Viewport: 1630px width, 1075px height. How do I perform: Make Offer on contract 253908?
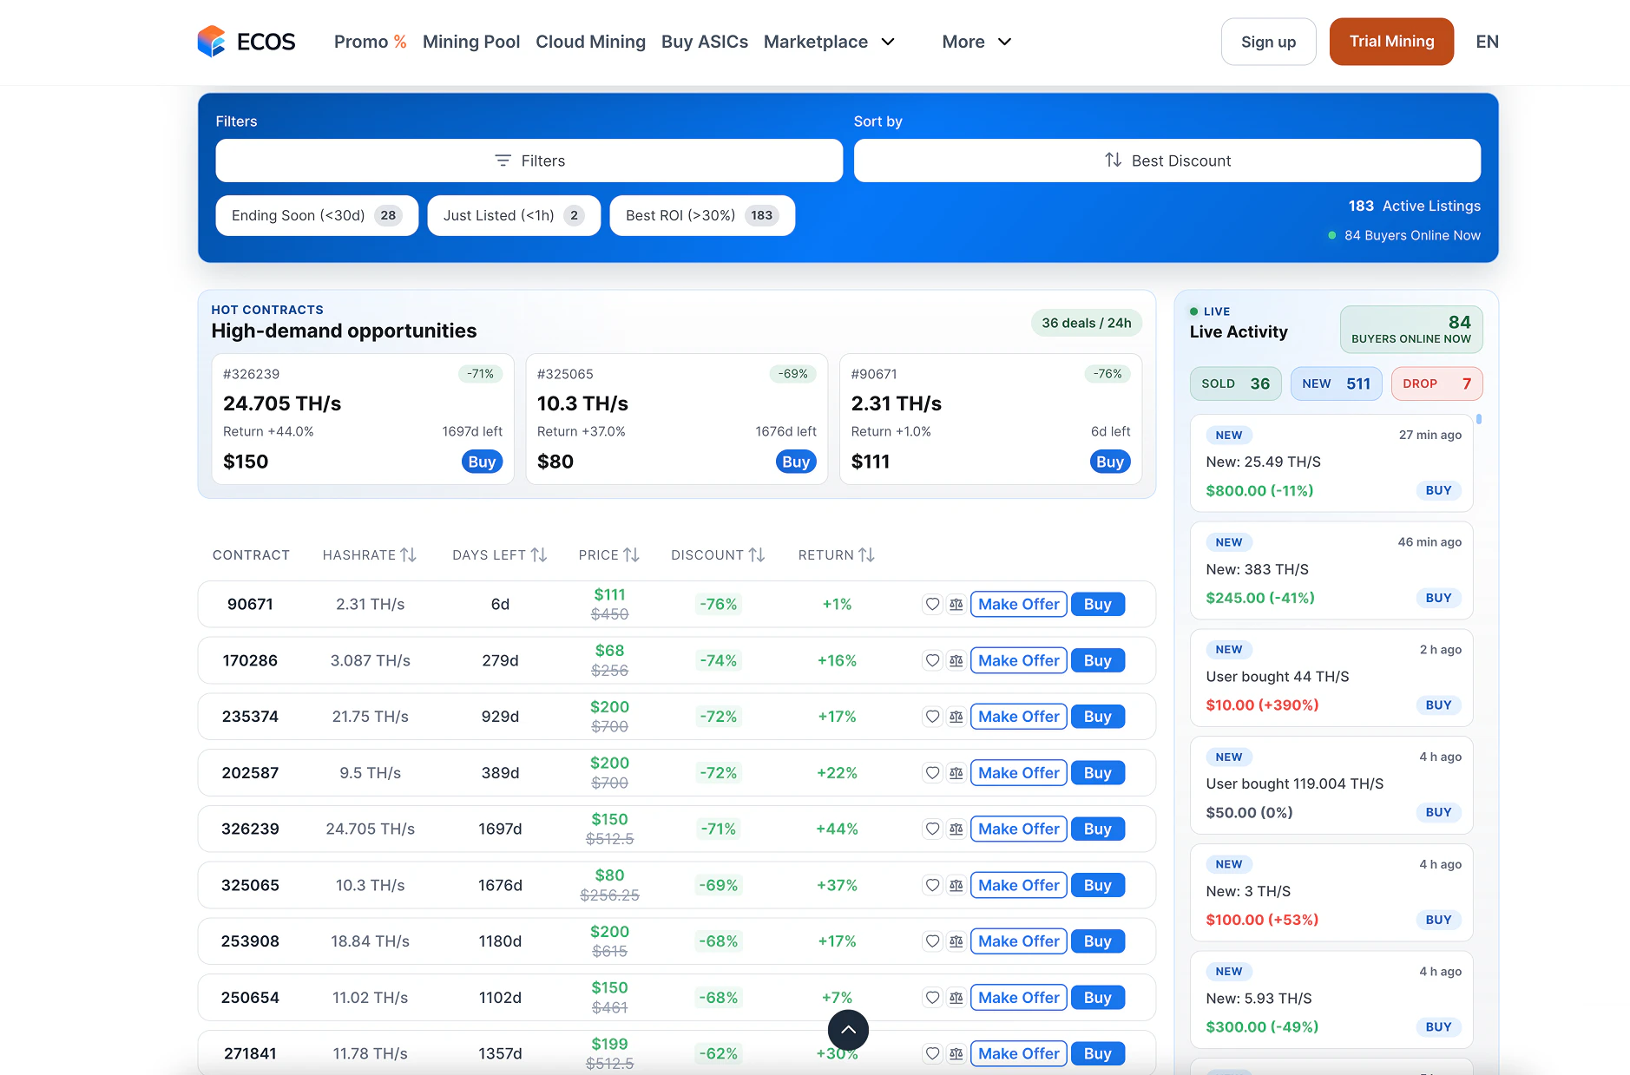point(1019,941)
